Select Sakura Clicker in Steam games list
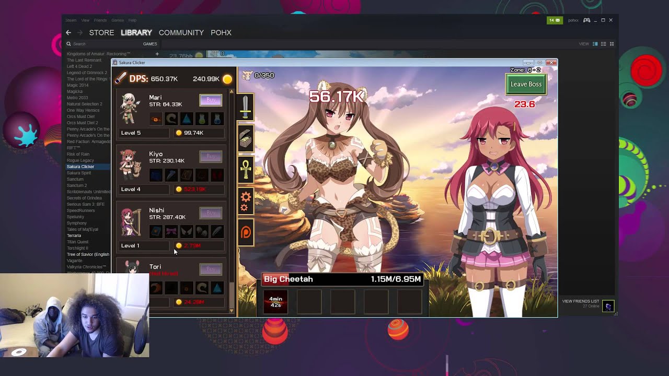Viewport: 669px width, 376px height. pyautogui.click(x=80, y=167)
